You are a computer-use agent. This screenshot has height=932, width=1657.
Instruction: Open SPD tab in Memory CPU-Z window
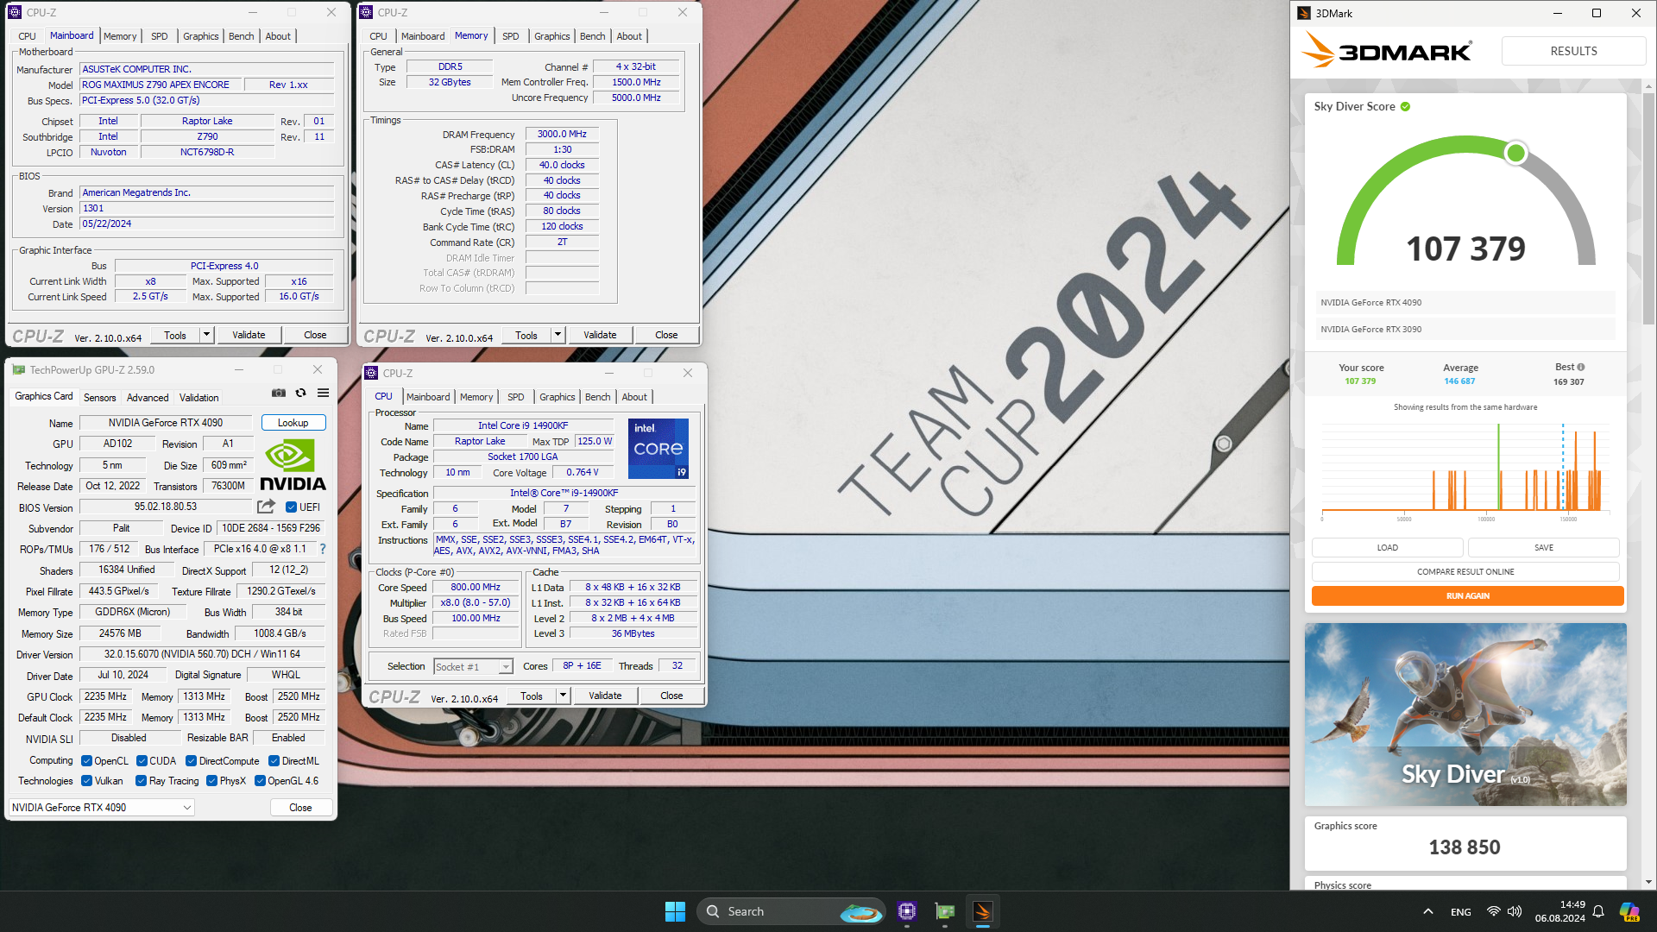[510, 36]
